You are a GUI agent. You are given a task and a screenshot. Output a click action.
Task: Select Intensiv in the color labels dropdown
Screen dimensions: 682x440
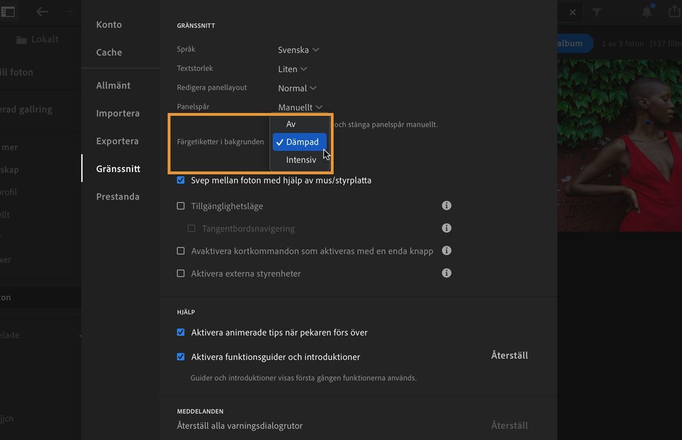301,160
